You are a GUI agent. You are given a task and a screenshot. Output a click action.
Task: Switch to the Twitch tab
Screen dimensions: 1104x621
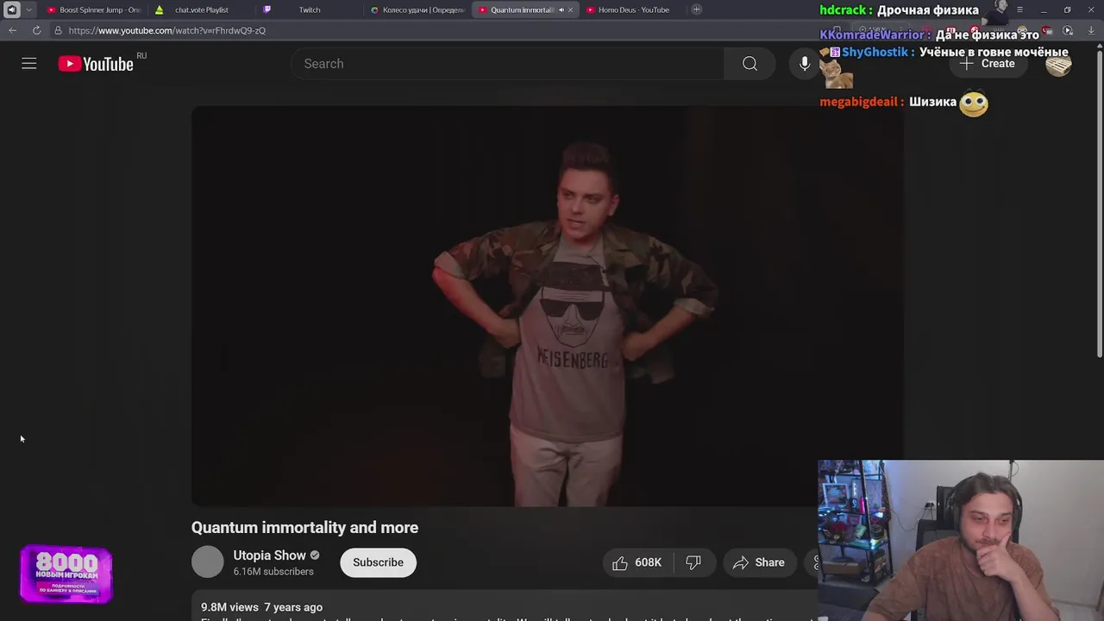point(309,9)
